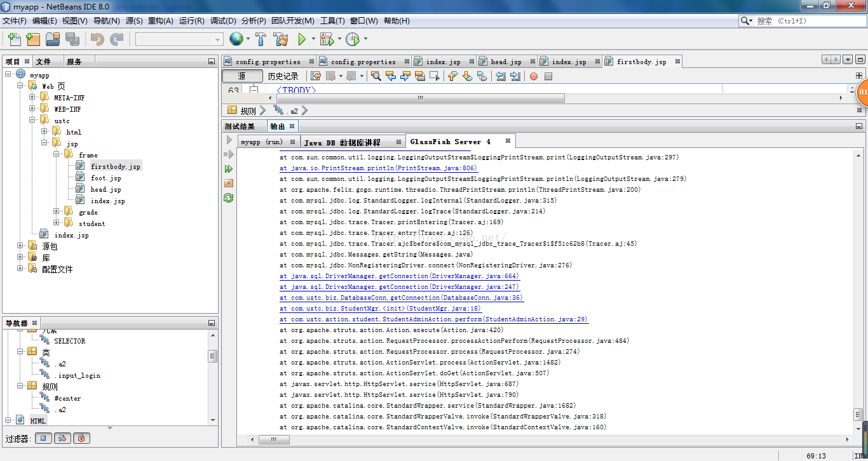Click the New File toolbar icon

point(14,39)
